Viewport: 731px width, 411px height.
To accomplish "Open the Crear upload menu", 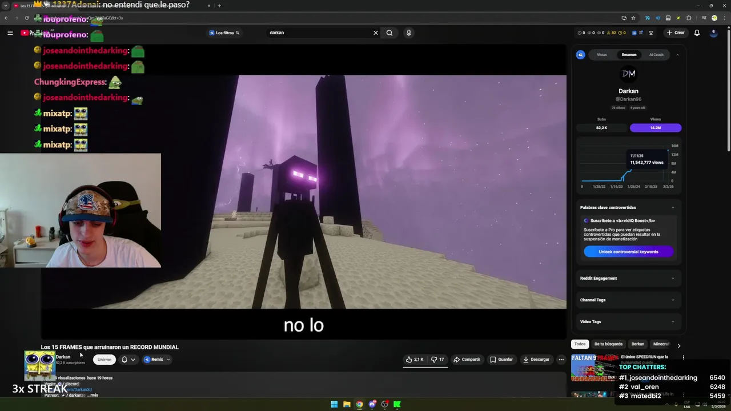I will (x=675, y=33).
